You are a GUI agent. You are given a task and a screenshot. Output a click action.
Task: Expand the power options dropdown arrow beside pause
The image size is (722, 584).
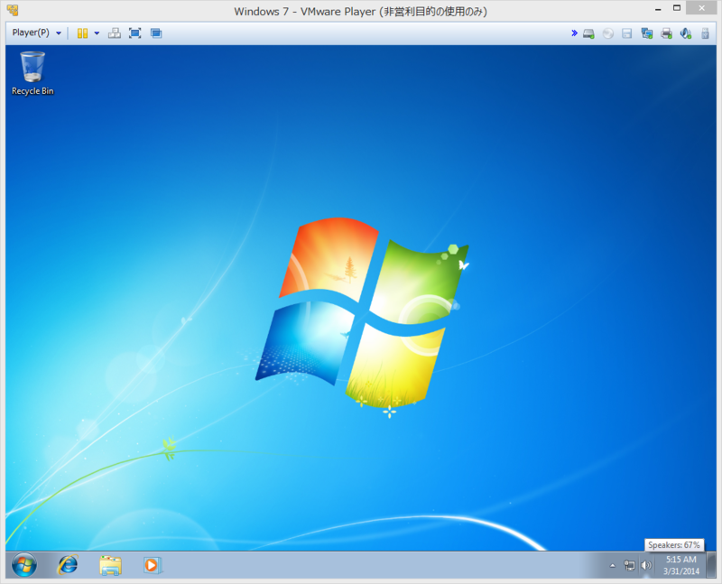coord(97,33)
